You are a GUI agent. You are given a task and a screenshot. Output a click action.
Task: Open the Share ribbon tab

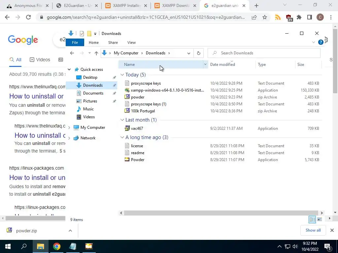click(113, 42)
